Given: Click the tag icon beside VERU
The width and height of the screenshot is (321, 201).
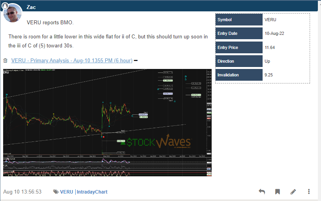Looking at the screenshot, I should [56, 192].
